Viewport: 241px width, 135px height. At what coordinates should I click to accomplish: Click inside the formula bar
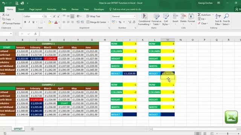click(140, 34)
